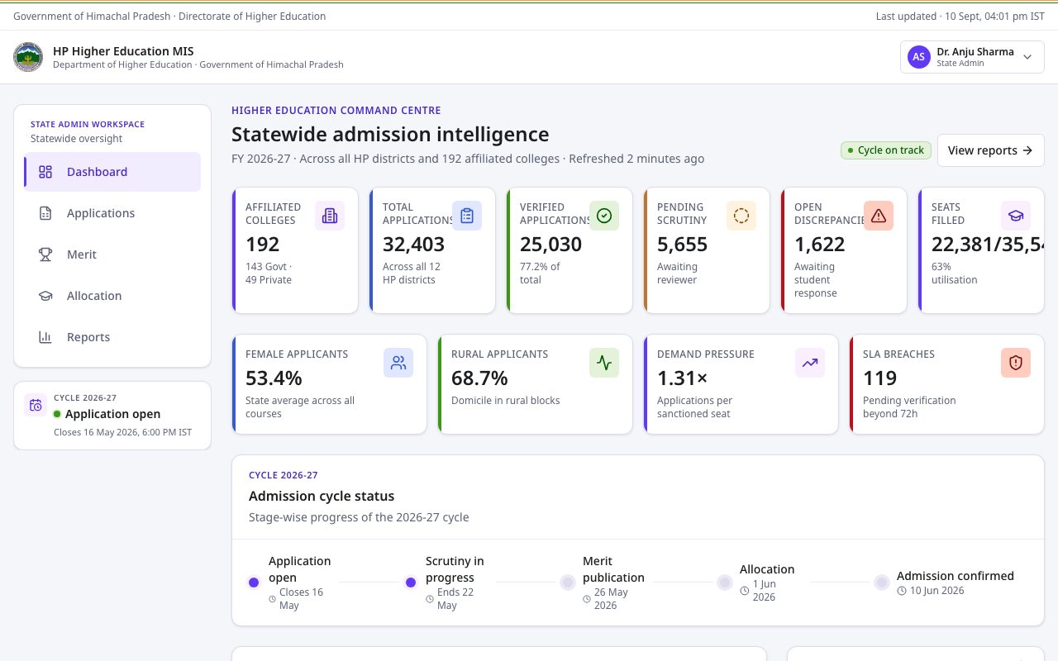Select Allocation in the sidebar

coord(112,296)
